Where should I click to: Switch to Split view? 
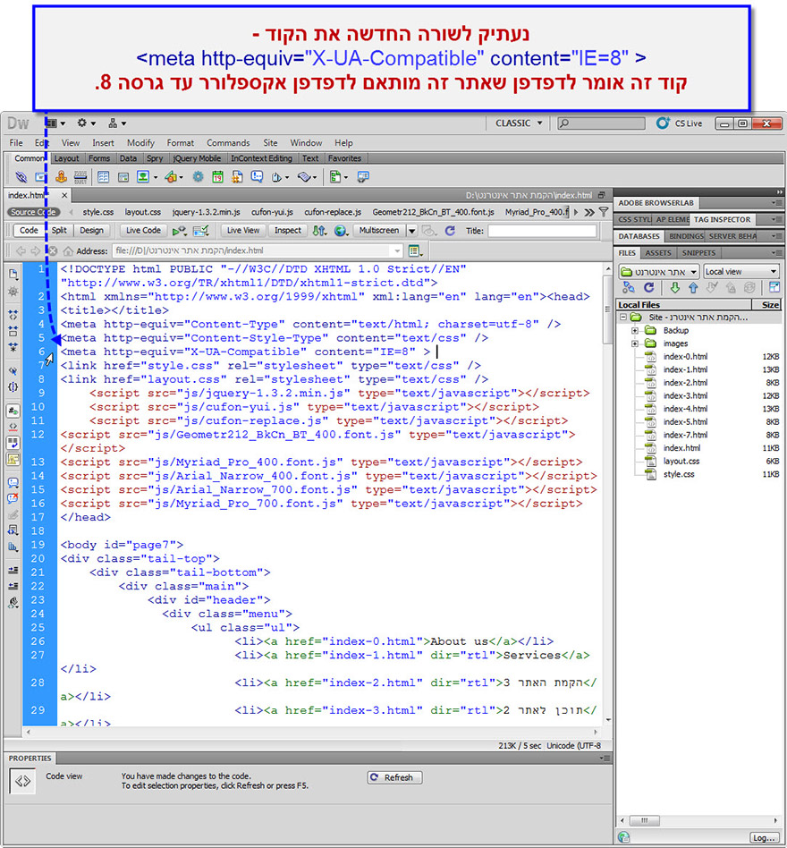pos(59,231)
